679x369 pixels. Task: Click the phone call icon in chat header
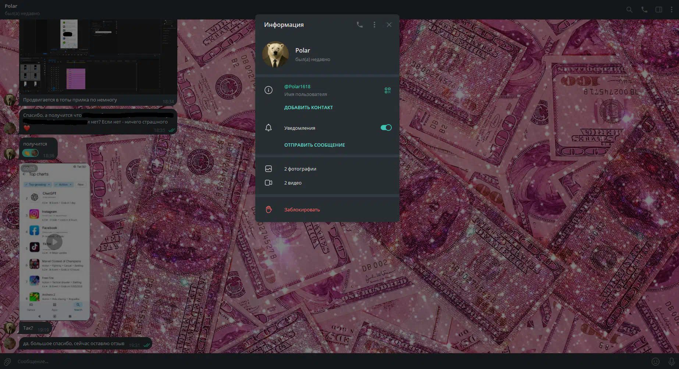click(644, 10)
